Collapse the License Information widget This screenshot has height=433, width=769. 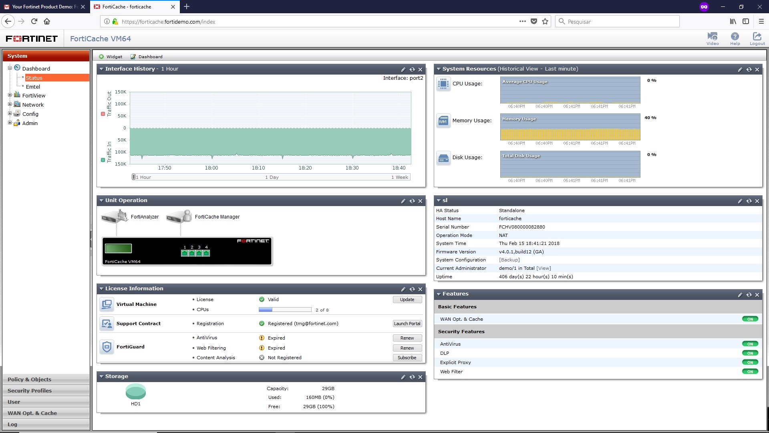tap(101, 289)
